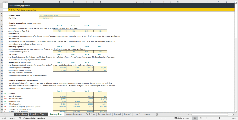The width and height of the screenshot is (238, 120).
Task: Open Accessibility: Investigate status item
Action: [x=34, y=118]
